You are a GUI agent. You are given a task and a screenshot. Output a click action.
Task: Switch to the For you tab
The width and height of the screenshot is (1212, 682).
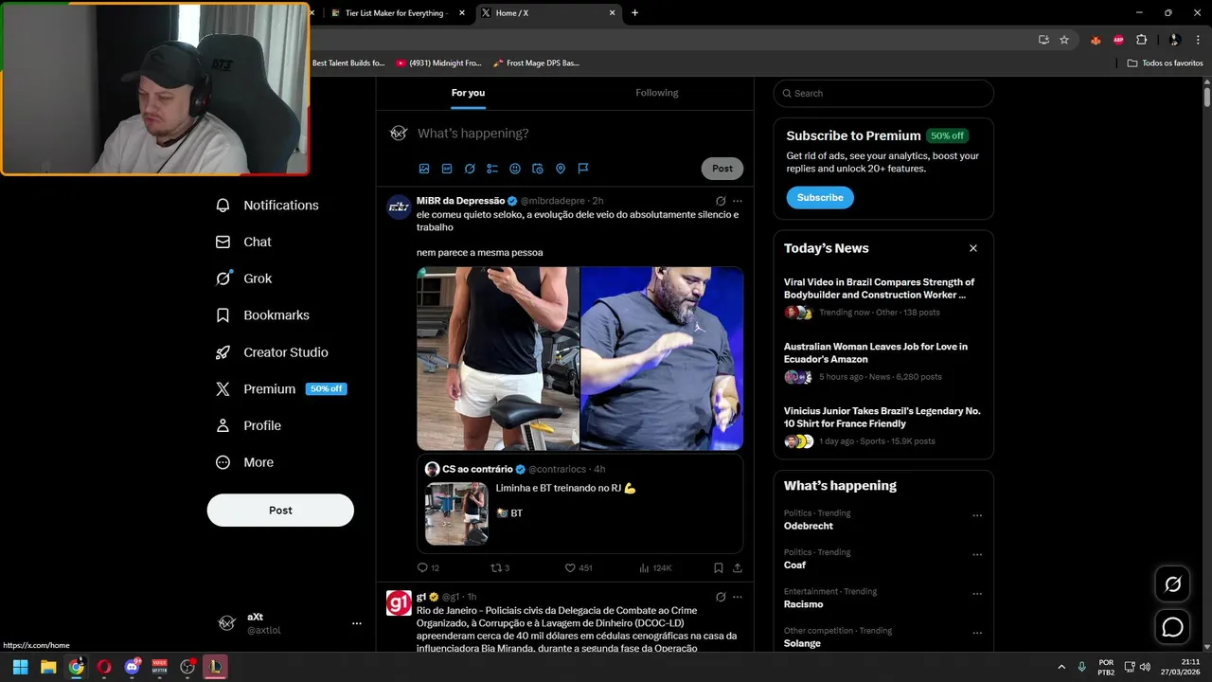tap(468, 93)
